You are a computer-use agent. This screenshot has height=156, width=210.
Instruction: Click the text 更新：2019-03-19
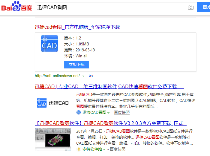79,50
